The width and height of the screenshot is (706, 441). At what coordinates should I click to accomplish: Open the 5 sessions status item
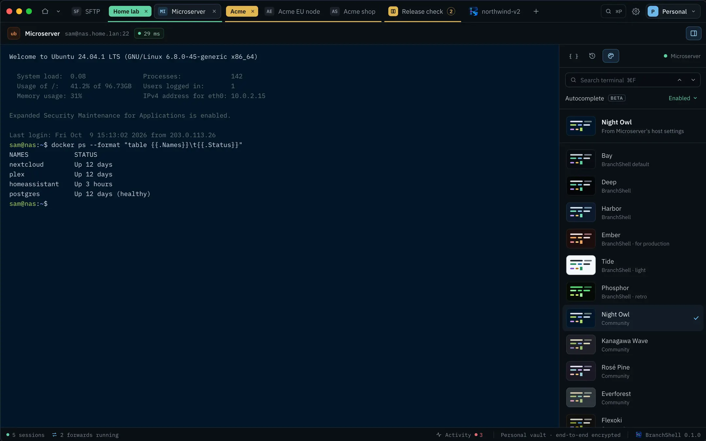tap(25, 435)
